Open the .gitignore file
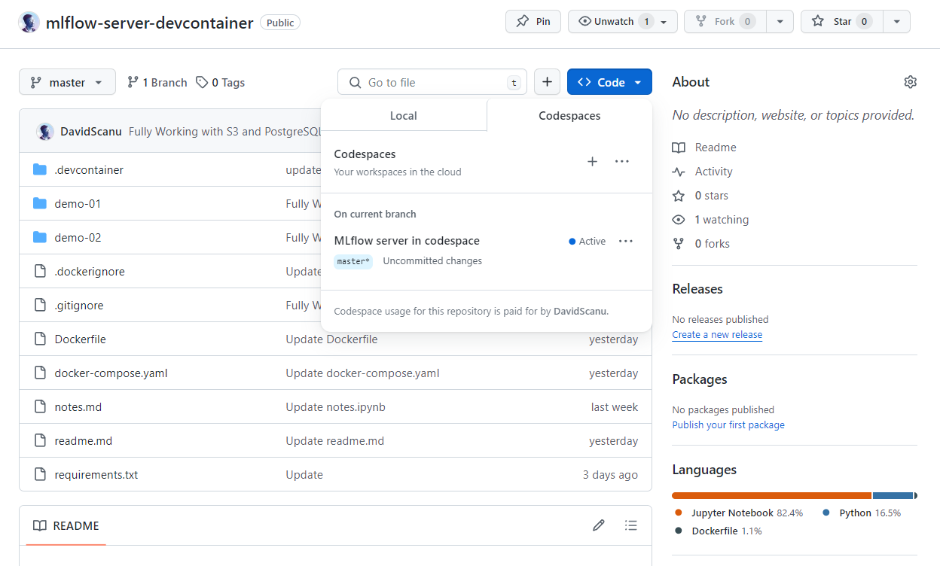This screenshot has width=940, height=566. tap(79, 305)
